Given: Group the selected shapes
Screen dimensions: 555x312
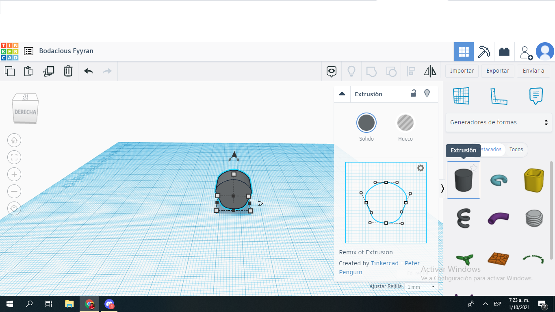Looking at the screenshot, I should (x=371, y=71).
